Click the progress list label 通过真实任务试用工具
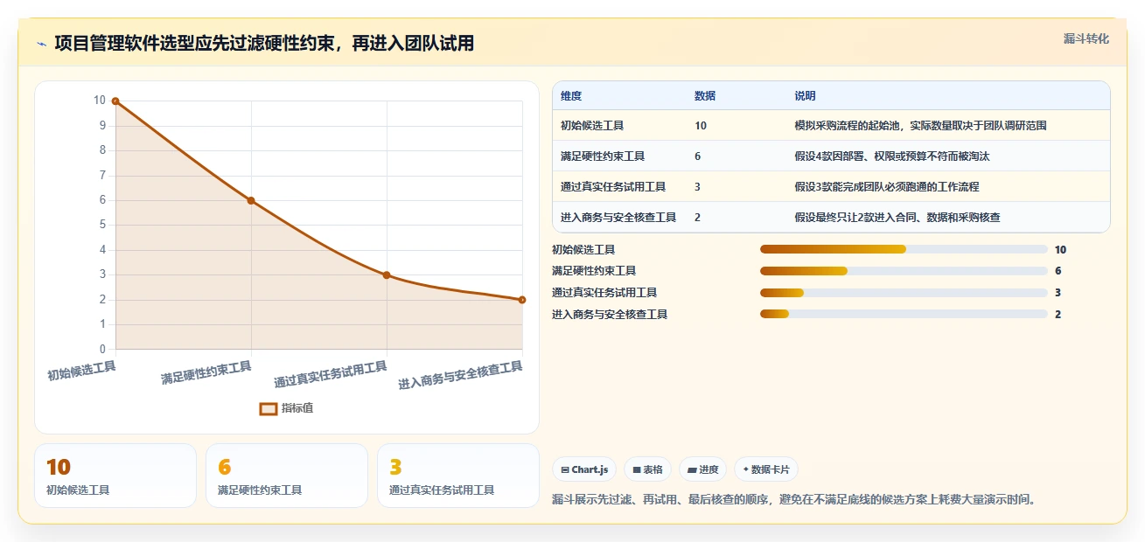 (604, 293)
